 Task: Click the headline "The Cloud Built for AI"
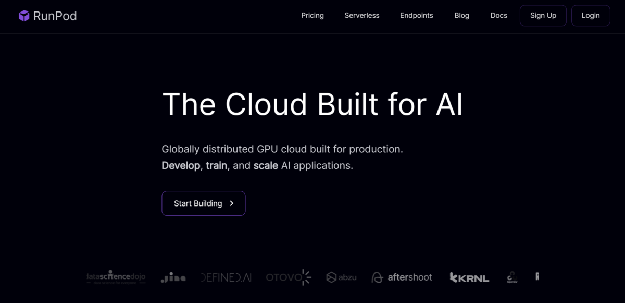point(312,104)
